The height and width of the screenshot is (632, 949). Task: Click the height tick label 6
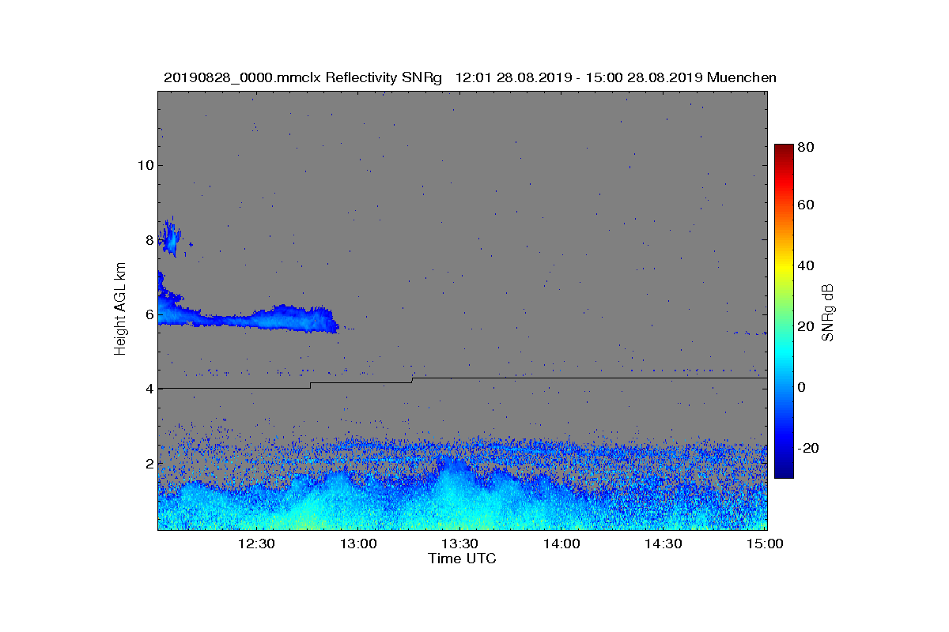[x=149, y=314]
